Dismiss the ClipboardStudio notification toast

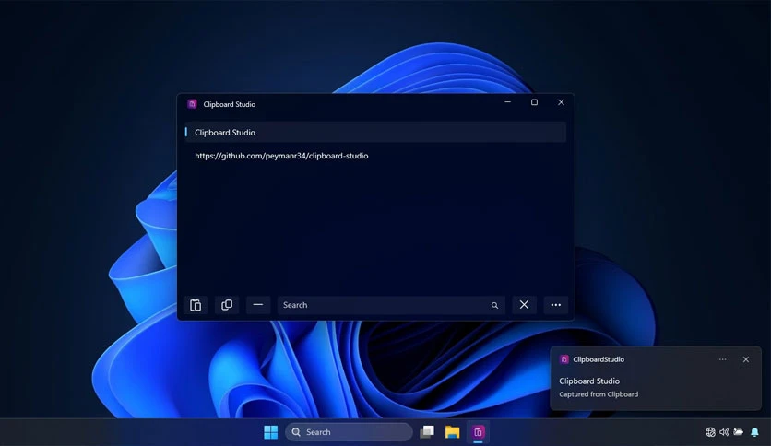[x=746, y=359]
